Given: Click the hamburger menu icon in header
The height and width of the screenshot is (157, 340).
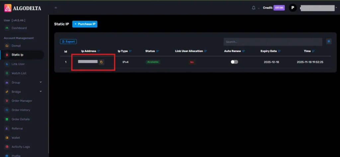Looking at the screenshot, I should click(56, 8).
